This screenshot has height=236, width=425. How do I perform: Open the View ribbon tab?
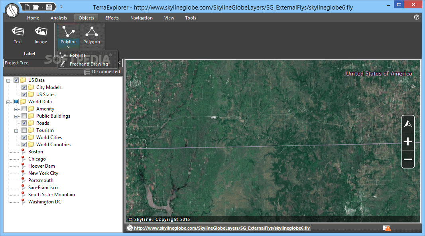pos(169,18)
